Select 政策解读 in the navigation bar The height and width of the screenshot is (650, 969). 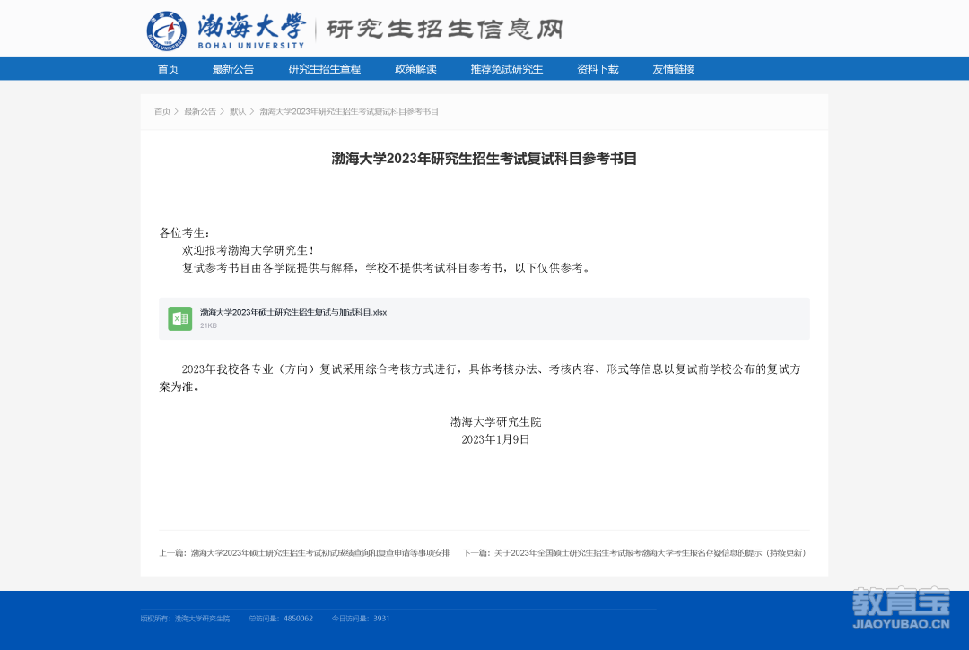(415, 69)
